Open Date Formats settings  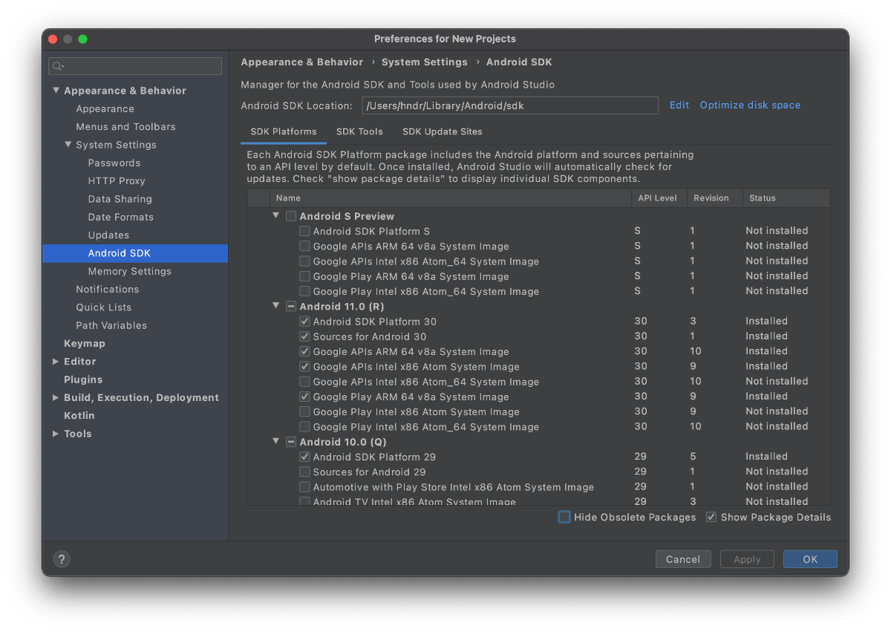[x=120, y=217]
